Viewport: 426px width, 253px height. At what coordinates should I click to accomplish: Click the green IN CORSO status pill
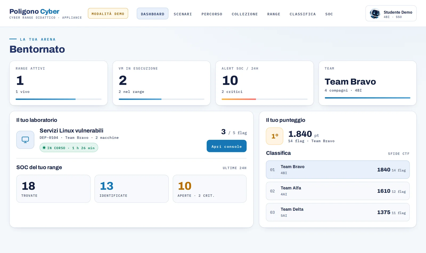(x=69, y=148)
